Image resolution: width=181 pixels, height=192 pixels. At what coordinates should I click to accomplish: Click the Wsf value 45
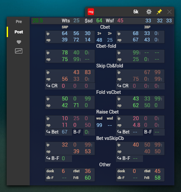coord(120,21)
